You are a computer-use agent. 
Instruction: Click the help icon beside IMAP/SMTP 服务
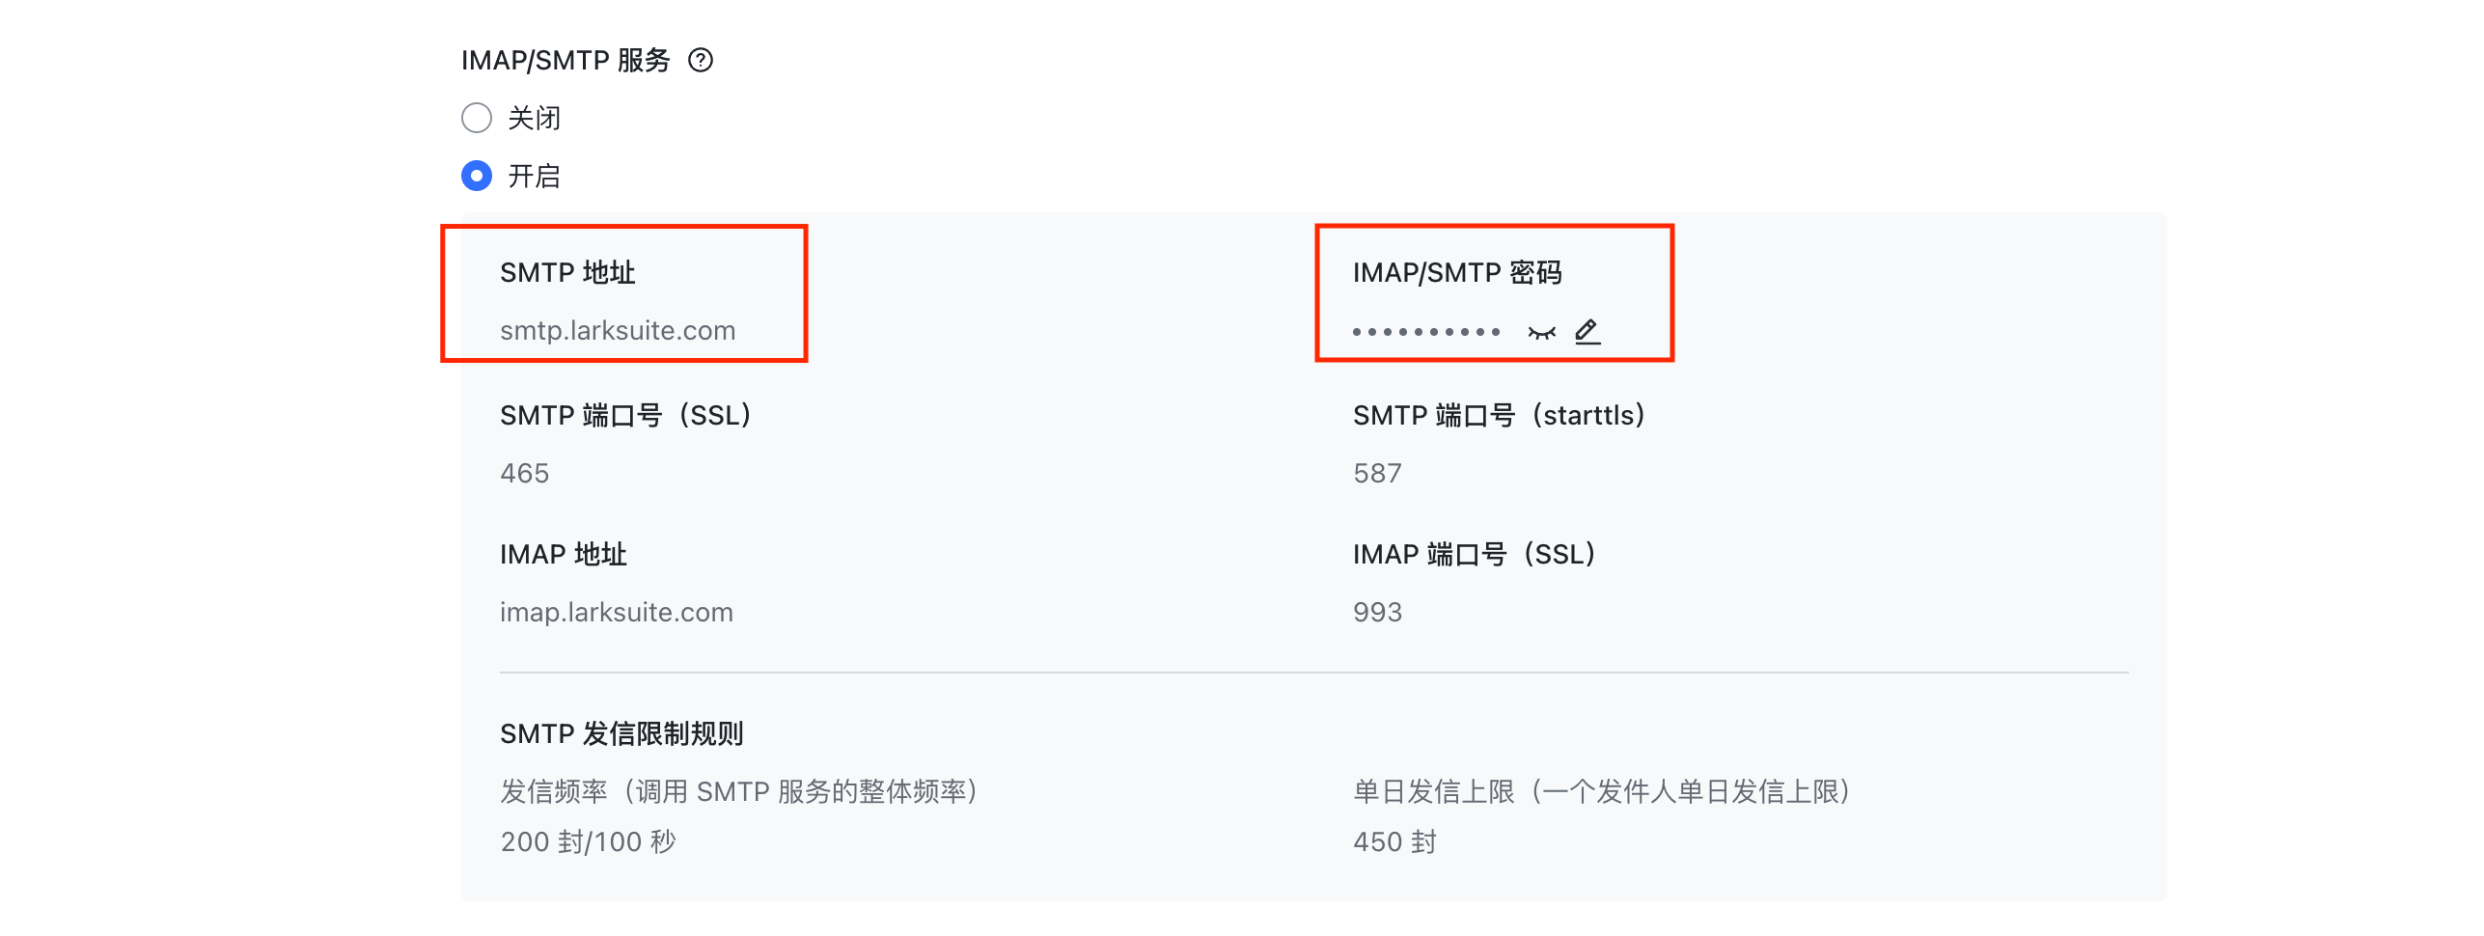tap(701, 61)
